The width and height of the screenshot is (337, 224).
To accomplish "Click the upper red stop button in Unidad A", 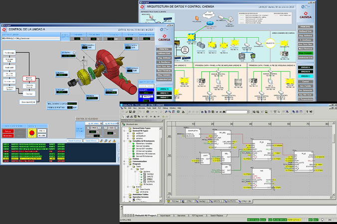I will click(8, 131).
